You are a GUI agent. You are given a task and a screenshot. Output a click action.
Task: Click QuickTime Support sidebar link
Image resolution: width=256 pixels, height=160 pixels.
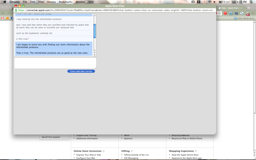pyautogui.click(x=51, y=137)
